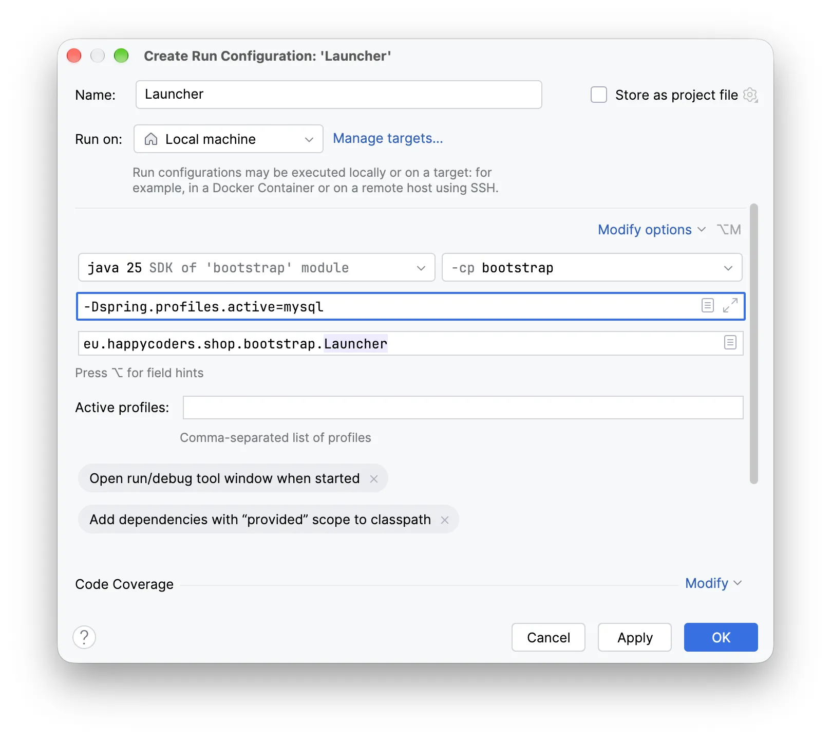Click the 'Add dependencies with provided scope' chip text
This screenshot has width=831, height=739.
pos(260,520)
